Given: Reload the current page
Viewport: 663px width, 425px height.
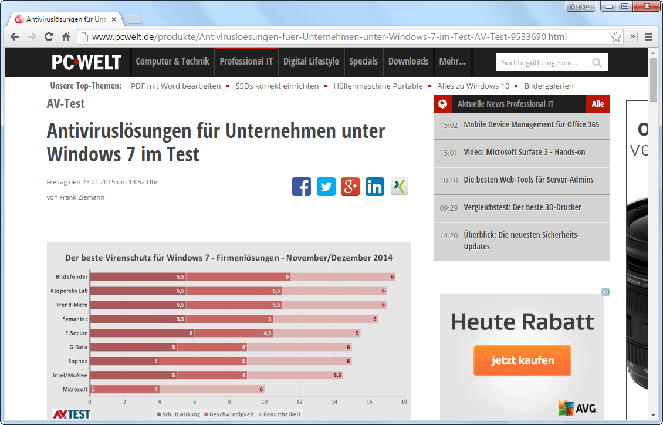Looking at the screenshot, I should [49, 37].
